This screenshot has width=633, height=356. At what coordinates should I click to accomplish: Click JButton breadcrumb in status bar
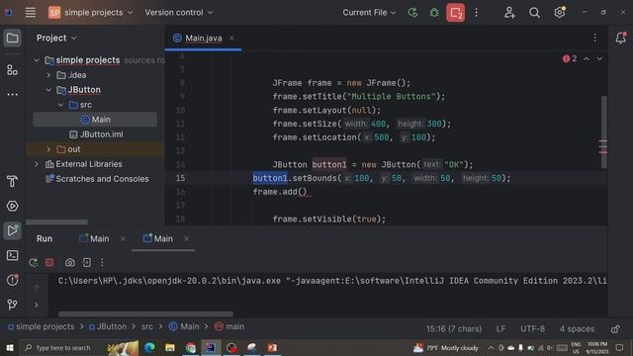108,326
